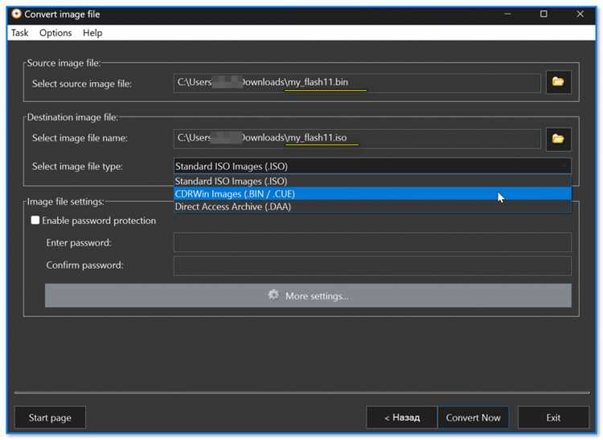Click the Enter password field
The image size is (603, 440).
[x=372, y=242]
